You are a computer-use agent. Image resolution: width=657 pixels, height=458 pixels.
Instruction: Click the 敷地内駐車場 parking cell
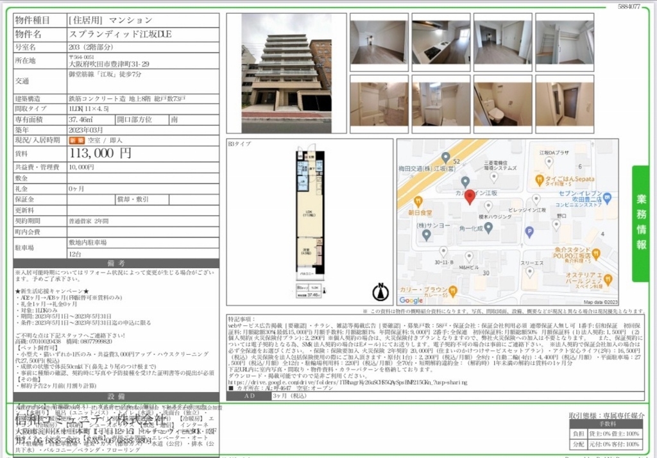tap(143, 242)
